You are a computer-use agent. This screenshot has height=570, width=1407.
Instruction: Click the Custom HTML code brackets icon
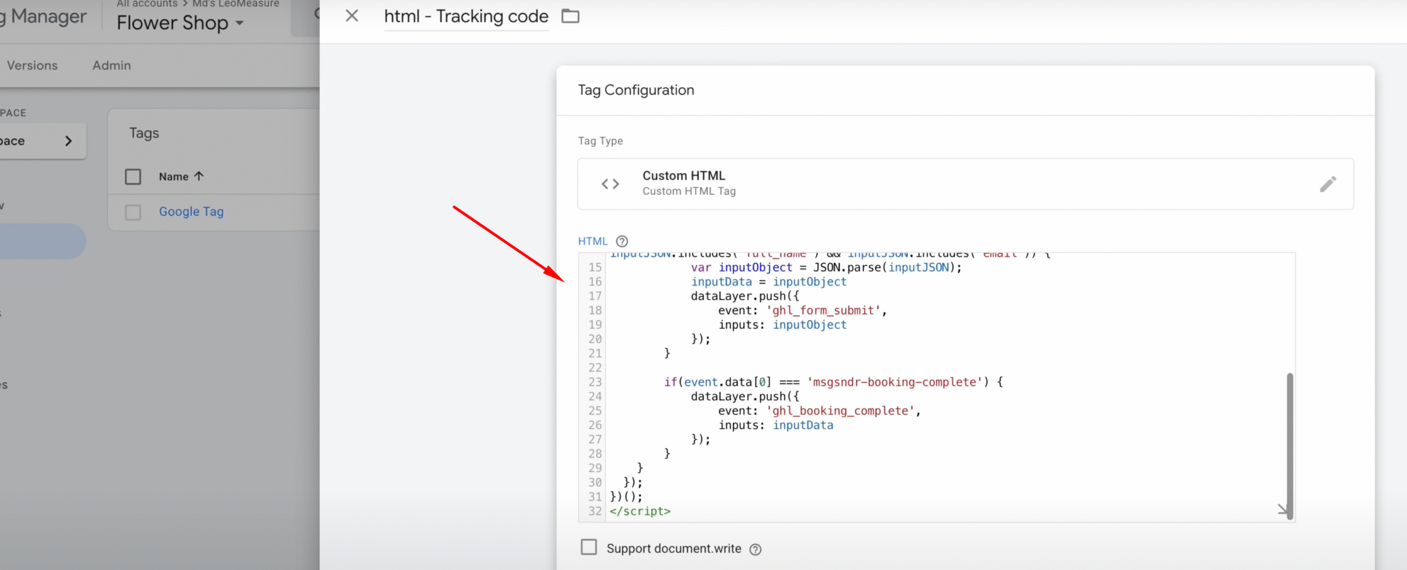tap(610, 184)
